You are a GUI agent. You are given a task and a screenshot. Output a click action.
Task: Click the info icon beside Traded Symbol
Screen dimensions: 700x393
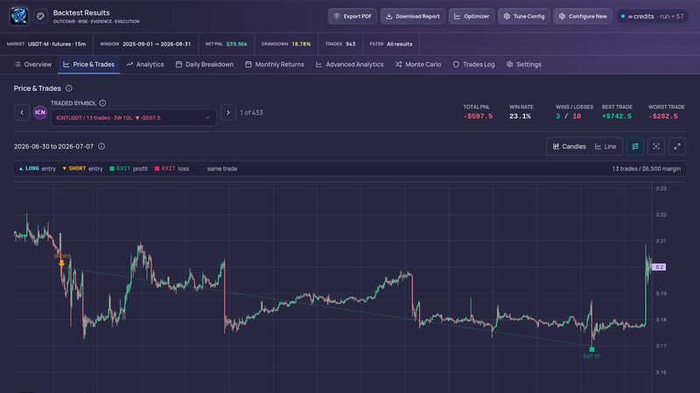coord(102,103)
